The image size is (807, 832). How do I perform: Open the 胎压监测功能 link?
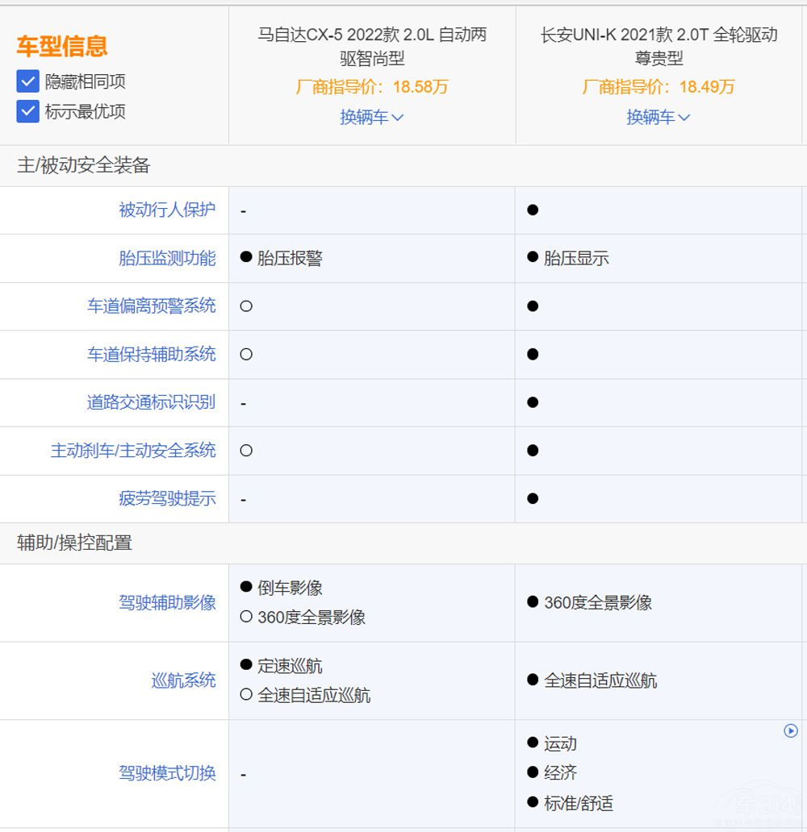(x=167, y=258)
